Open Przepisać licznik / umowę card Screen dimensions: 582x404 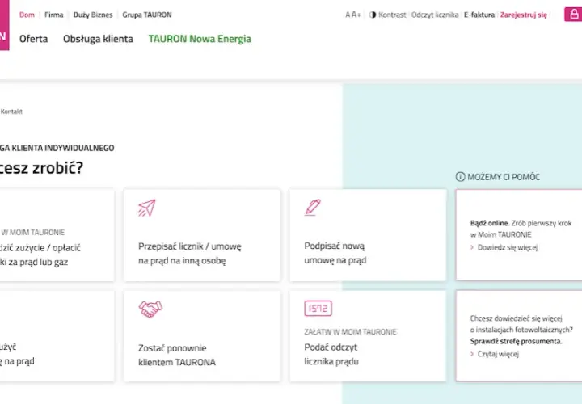pos(202,235)
